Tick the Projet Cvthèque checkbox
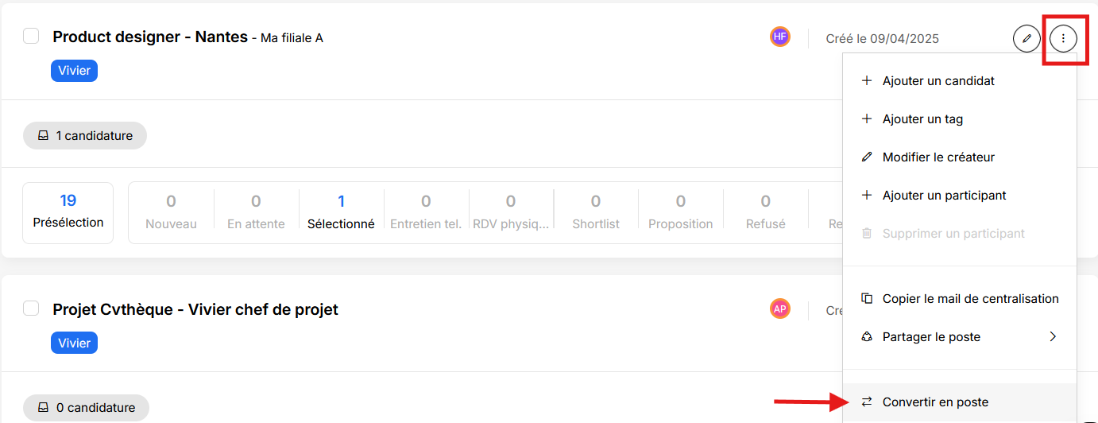This screenshot has width=1098, height=423. pos(31,308)
